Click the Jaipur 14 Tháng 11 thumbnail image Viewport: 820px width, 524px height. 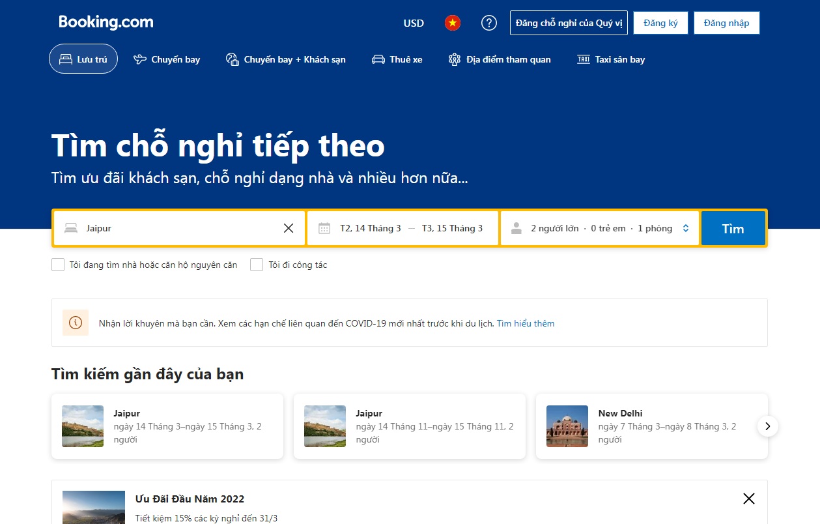(x=325, y=426)
